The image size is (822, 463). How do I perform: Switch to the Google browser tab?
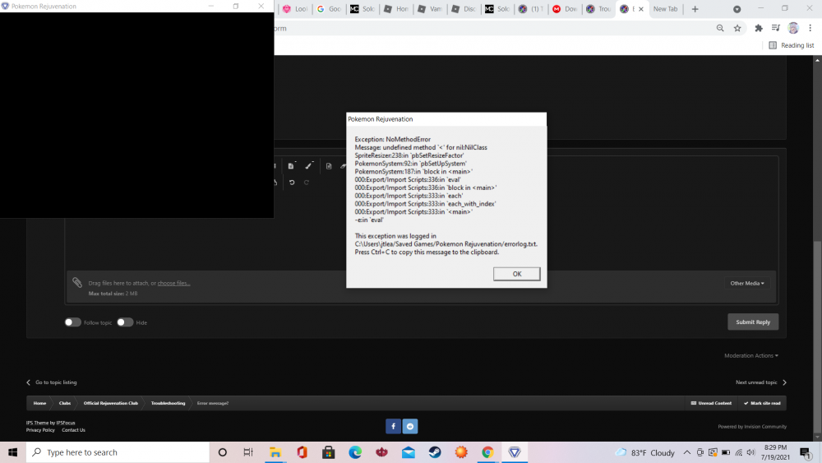[330, 9]
